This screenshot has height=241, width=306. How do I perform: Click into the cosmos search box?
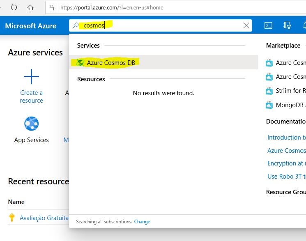pyautogui.click(x=160, y=25)
